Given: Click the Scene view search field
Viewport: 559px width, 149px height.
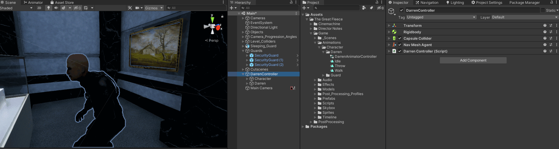Looking at the screenshot, I should coord(196,8).
